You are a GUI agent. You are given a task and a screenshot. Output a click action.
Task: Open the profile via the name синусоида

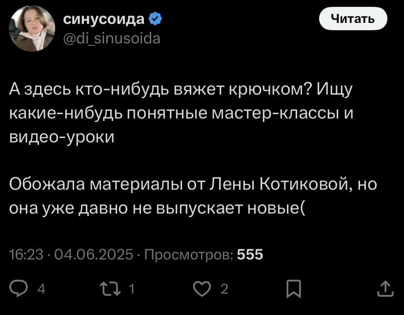point(104,19)
